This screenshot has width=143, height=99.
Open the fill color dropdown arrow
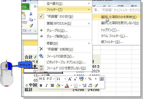coord(62,86)
